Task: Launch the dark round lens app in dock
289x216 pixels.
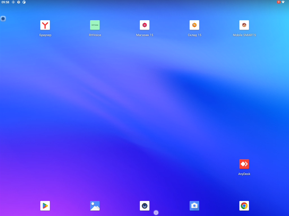Action: coord(145,206)
